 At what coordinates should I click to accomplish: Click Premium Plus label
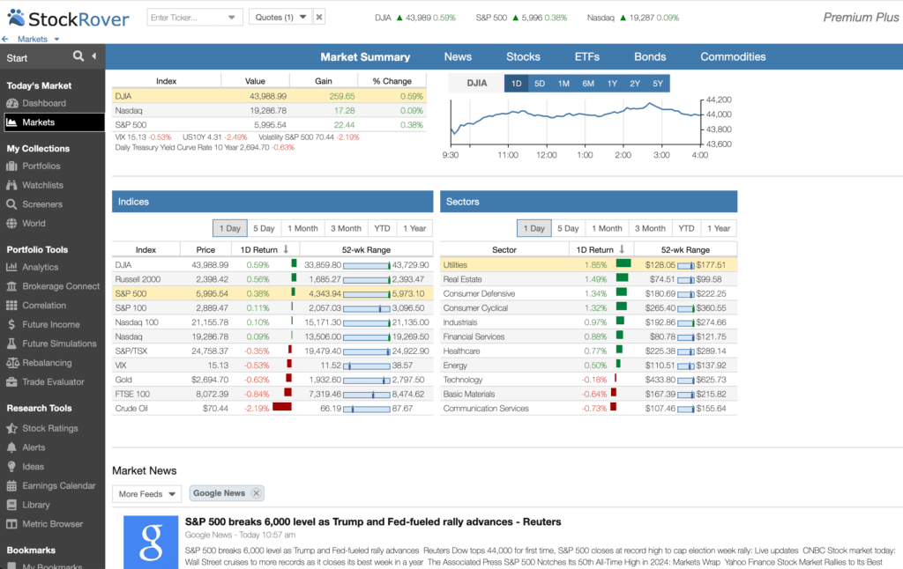click(x=861, y=18)
